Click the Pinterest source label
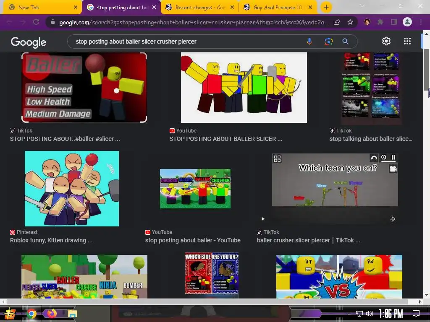This screenshot has height=322, width=430. pyautogui.click(x=27, y=232)
